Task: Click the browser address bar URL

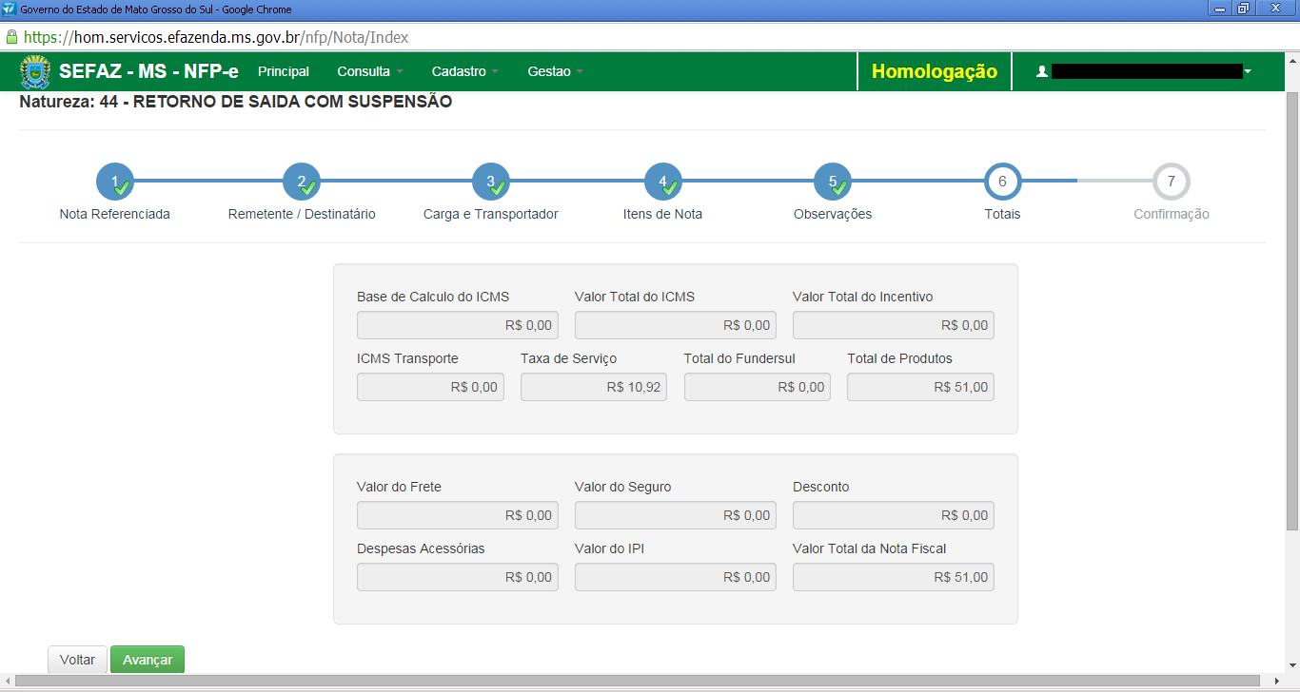Action: [x=216, y=38]
